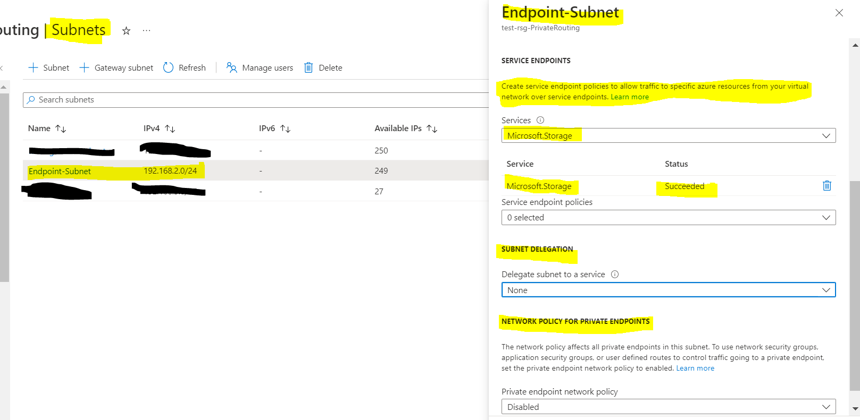Select the Endpoint-Subnet row
The width and height of the screenshot is (860, 420).
[60, 171]
